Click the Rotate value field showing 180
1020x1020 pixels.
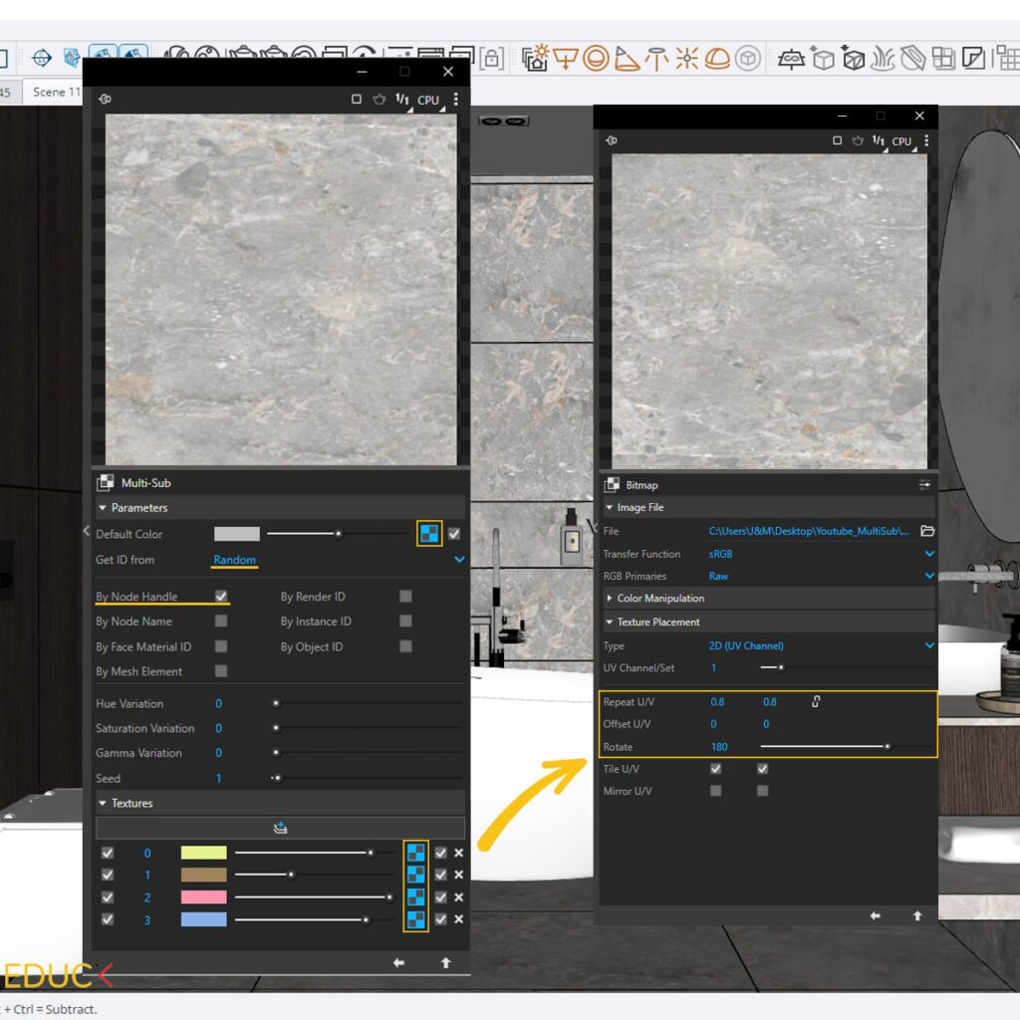click(x=719, y=747)
